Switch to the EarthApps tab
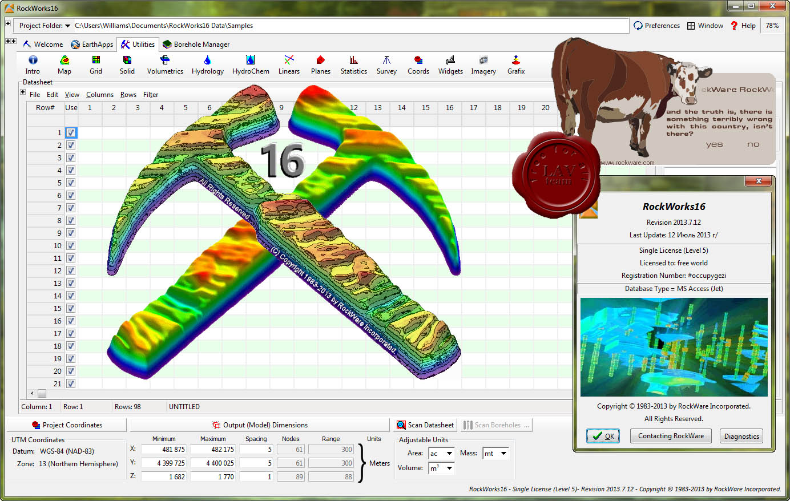The height and width of the screenshot is (501, 790). pos(92,45)
